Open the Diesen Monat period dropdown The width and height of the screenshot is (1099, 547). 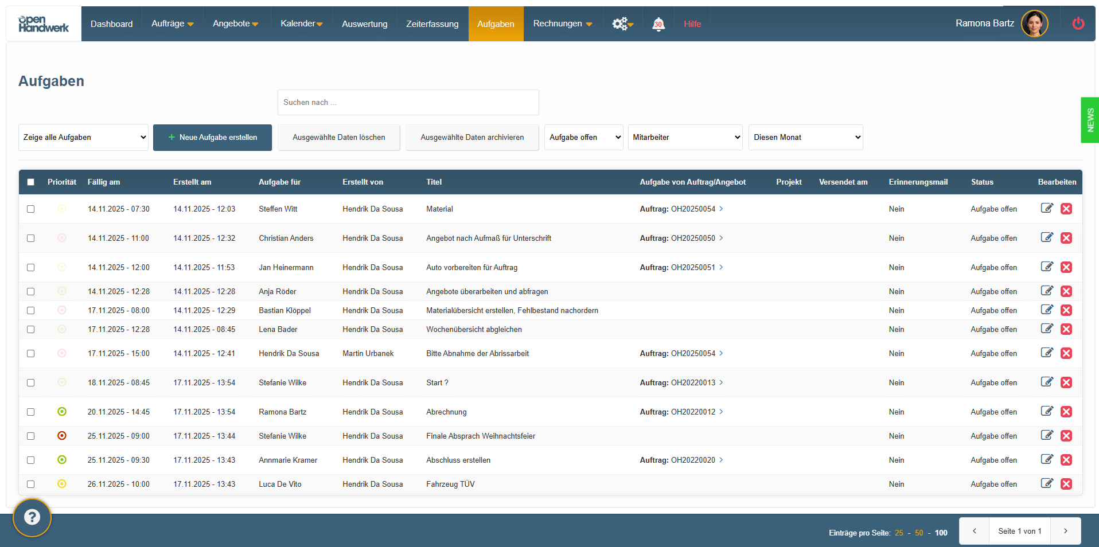point(805,138)
